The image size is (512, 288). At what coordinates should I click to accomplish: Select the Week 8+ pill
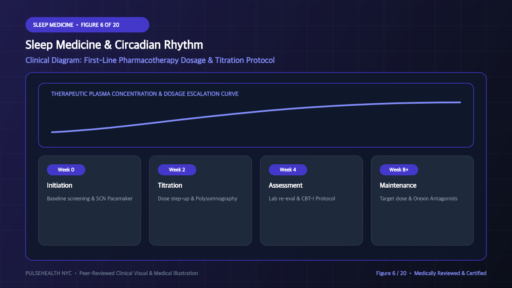399,170
